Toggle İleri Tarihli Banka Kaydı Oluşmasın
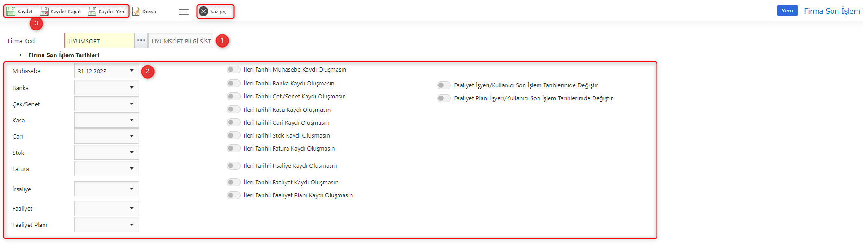Viewport: 863px width, 244px height. click(234, 84)
